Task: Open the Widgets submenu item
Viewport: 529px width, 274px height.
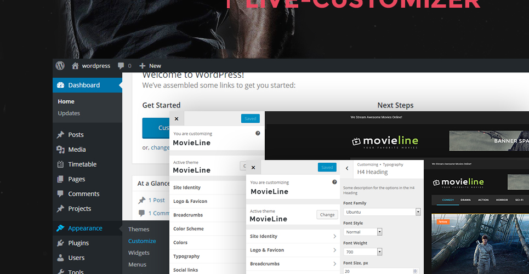Action: coord(139,253)
